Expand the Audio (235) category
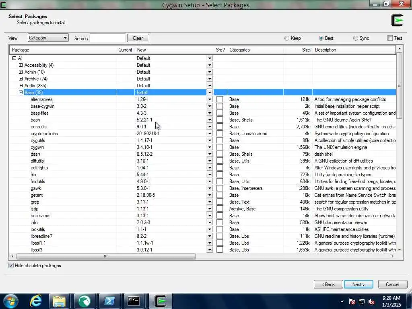The width and height of the screenshot is (412, 309). pos(21,85)
